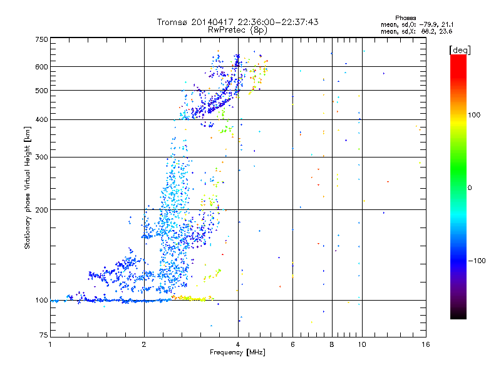Click the yellow-orange points on the 100 km line
Viewport: 501px width, 375px height.
193,299
